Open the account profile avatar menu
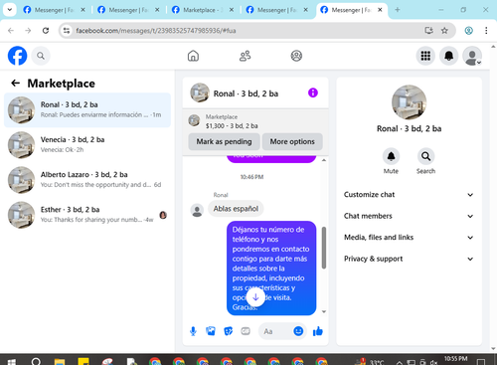 tap(472, 56)
